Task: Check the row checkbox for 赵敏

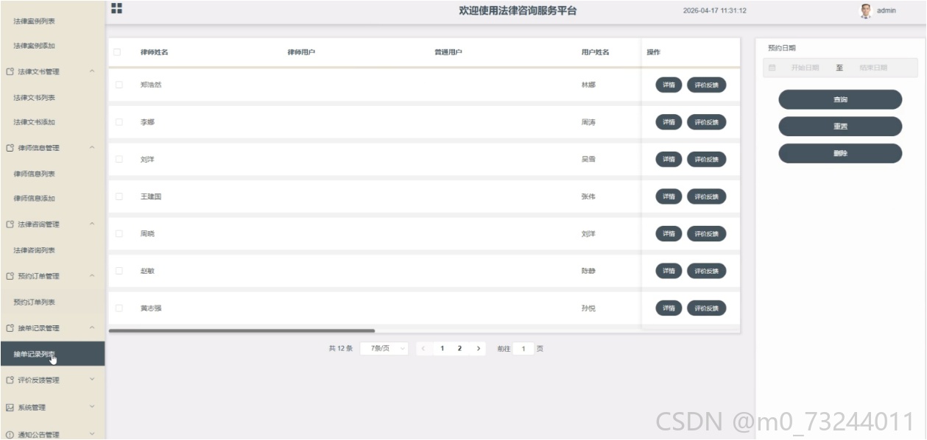Action: click(119, 271)
